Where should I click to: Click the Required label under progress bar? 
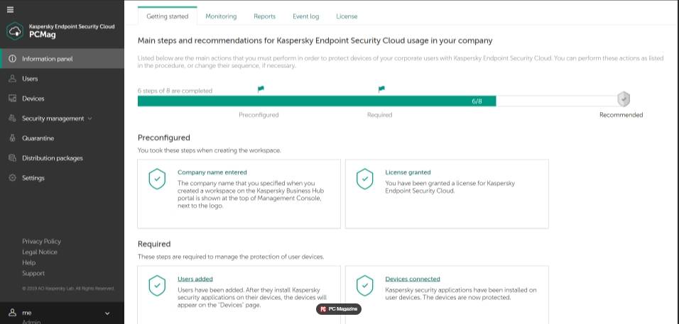380,115
